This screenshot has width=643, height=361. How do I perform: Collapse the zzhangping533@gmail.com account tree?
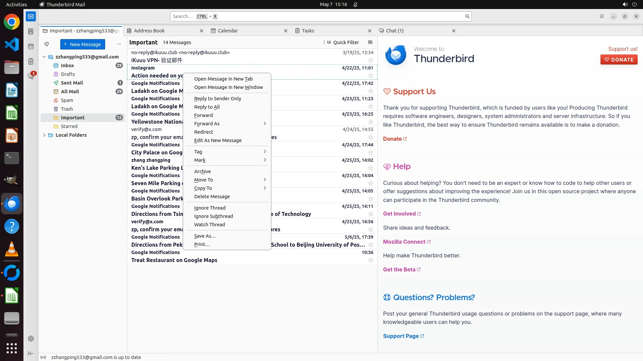(44, 57)
